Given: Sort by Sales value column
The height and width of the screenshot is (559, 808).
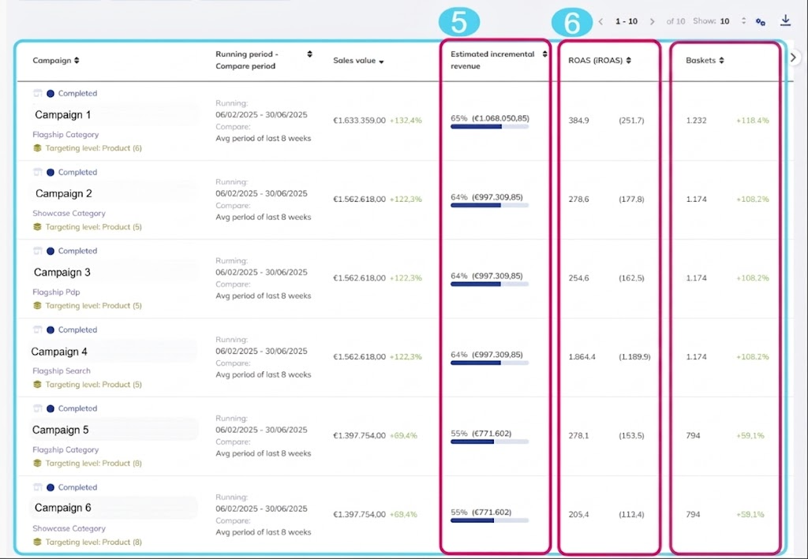Looking at the screenshot, I should 381,61.
